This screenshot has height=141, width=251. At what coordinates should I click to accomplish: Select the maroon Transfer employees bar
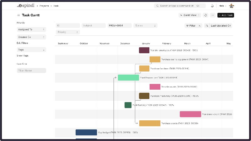tap(144, 50)
